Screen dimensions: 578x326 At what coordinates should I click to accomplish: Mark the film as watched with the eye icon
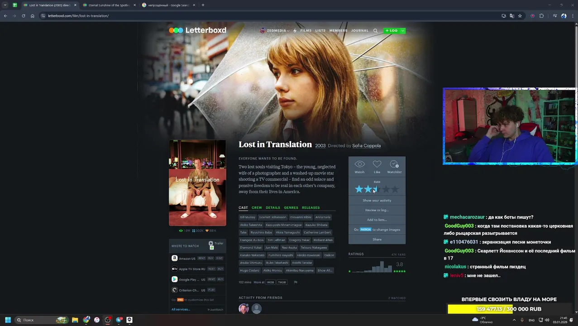click(359, 164)
